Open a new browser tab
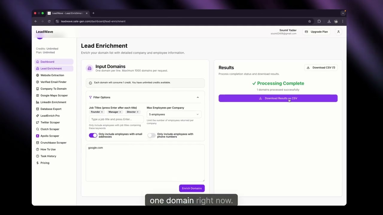The image size is (383, 215). 93,13
